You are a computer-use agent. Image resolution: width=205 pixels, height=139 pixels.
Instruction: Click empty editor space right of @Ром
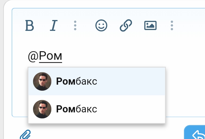(x=128, y=56)
